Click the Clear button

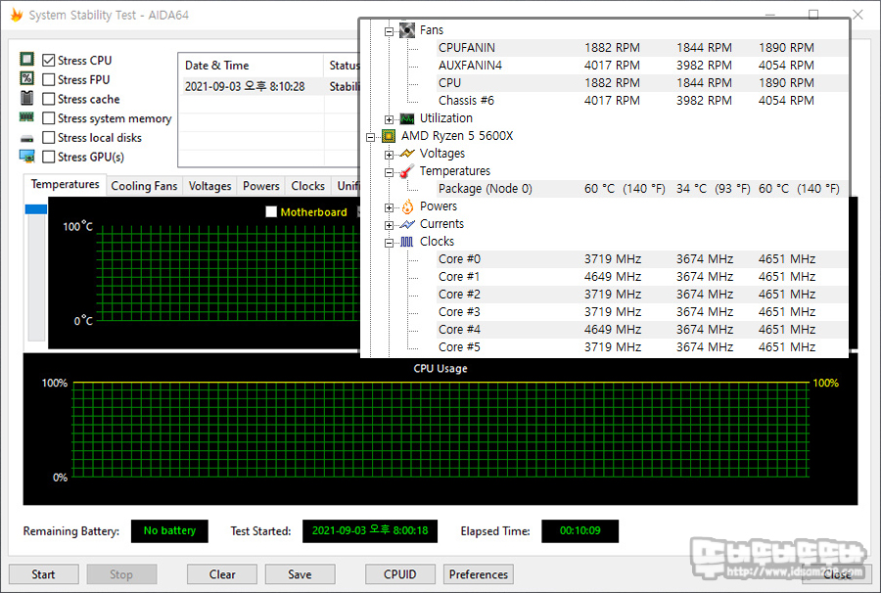tap(222, 574)
